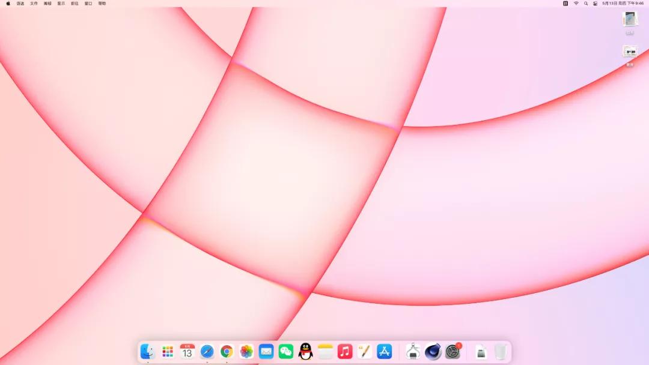
Task: Launch Safari from the Dock
Action: point(207,352)
